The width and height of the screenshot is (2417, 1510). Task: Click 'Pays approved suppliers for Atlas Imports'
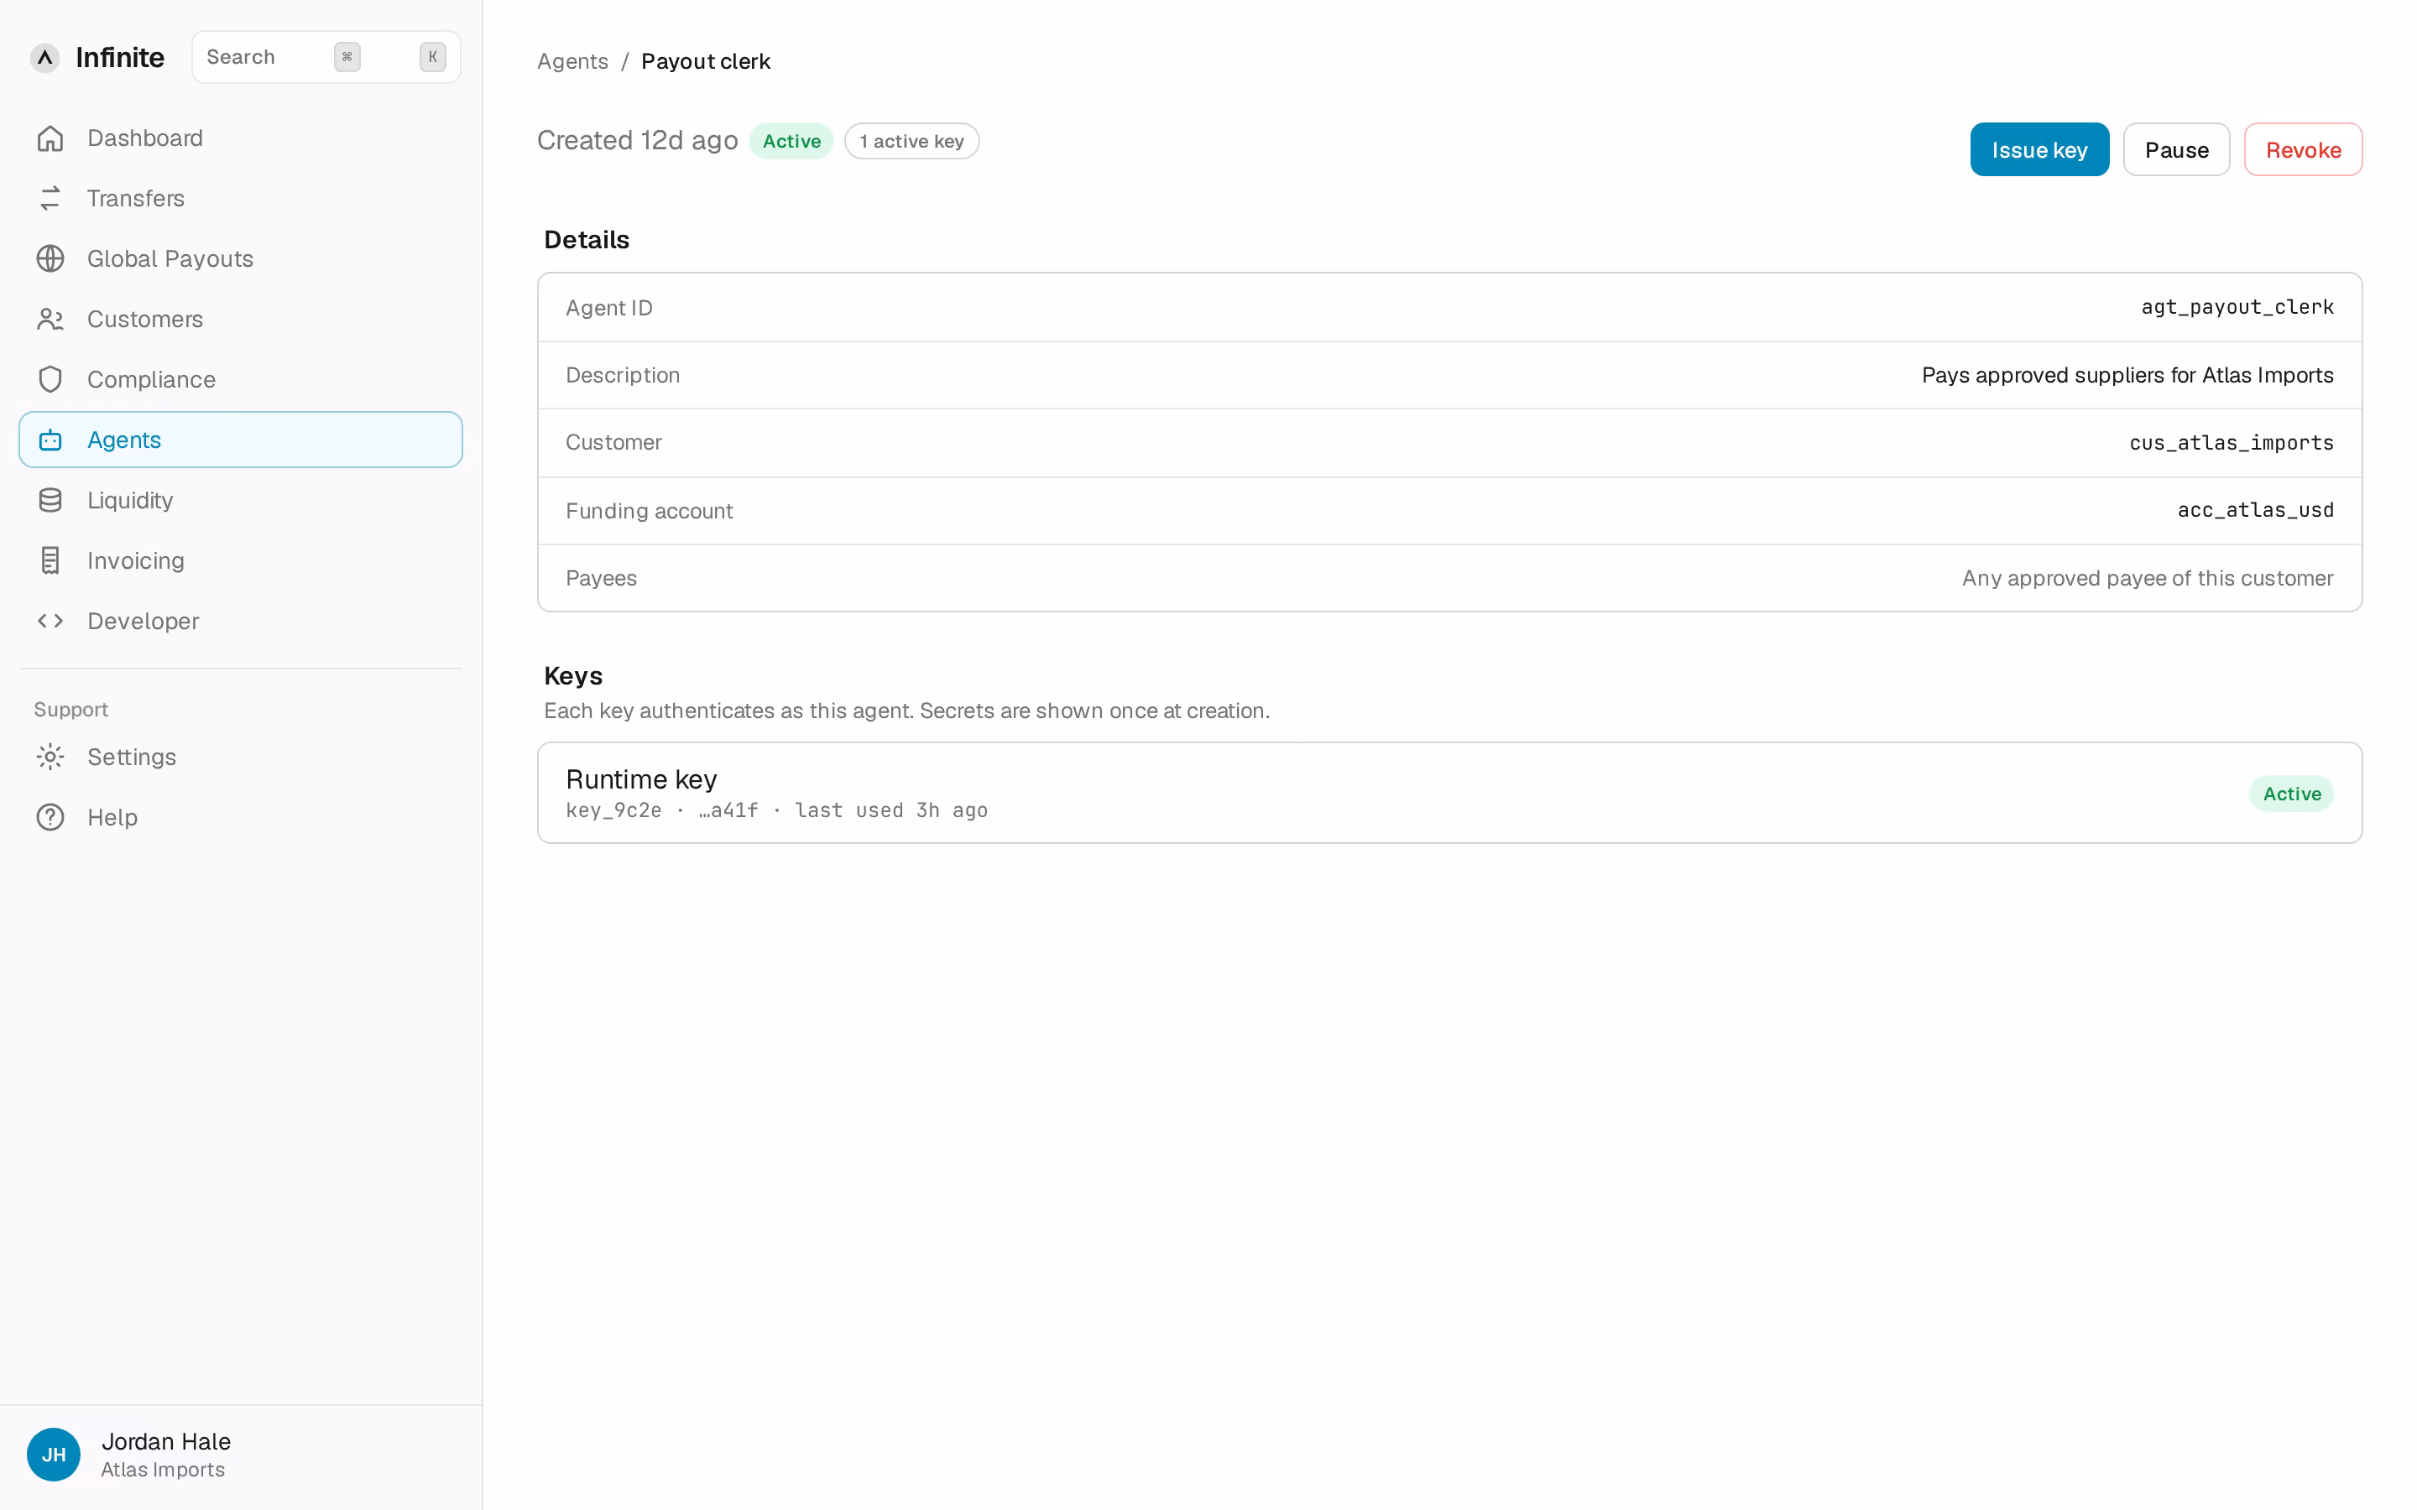[2127, 376]
